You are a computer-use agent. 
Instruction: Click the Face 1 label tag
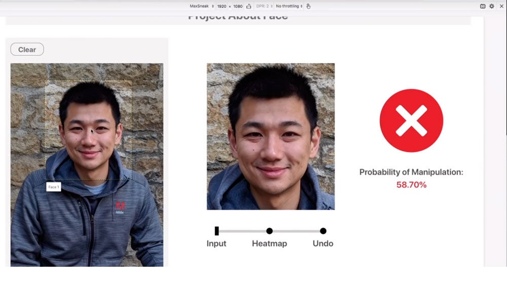tap(53, 187)
